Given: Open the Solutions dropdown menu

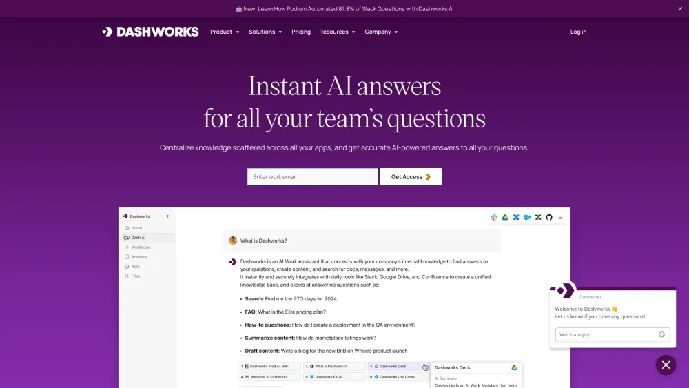Looking at the screenshot, I should [265, 32].
